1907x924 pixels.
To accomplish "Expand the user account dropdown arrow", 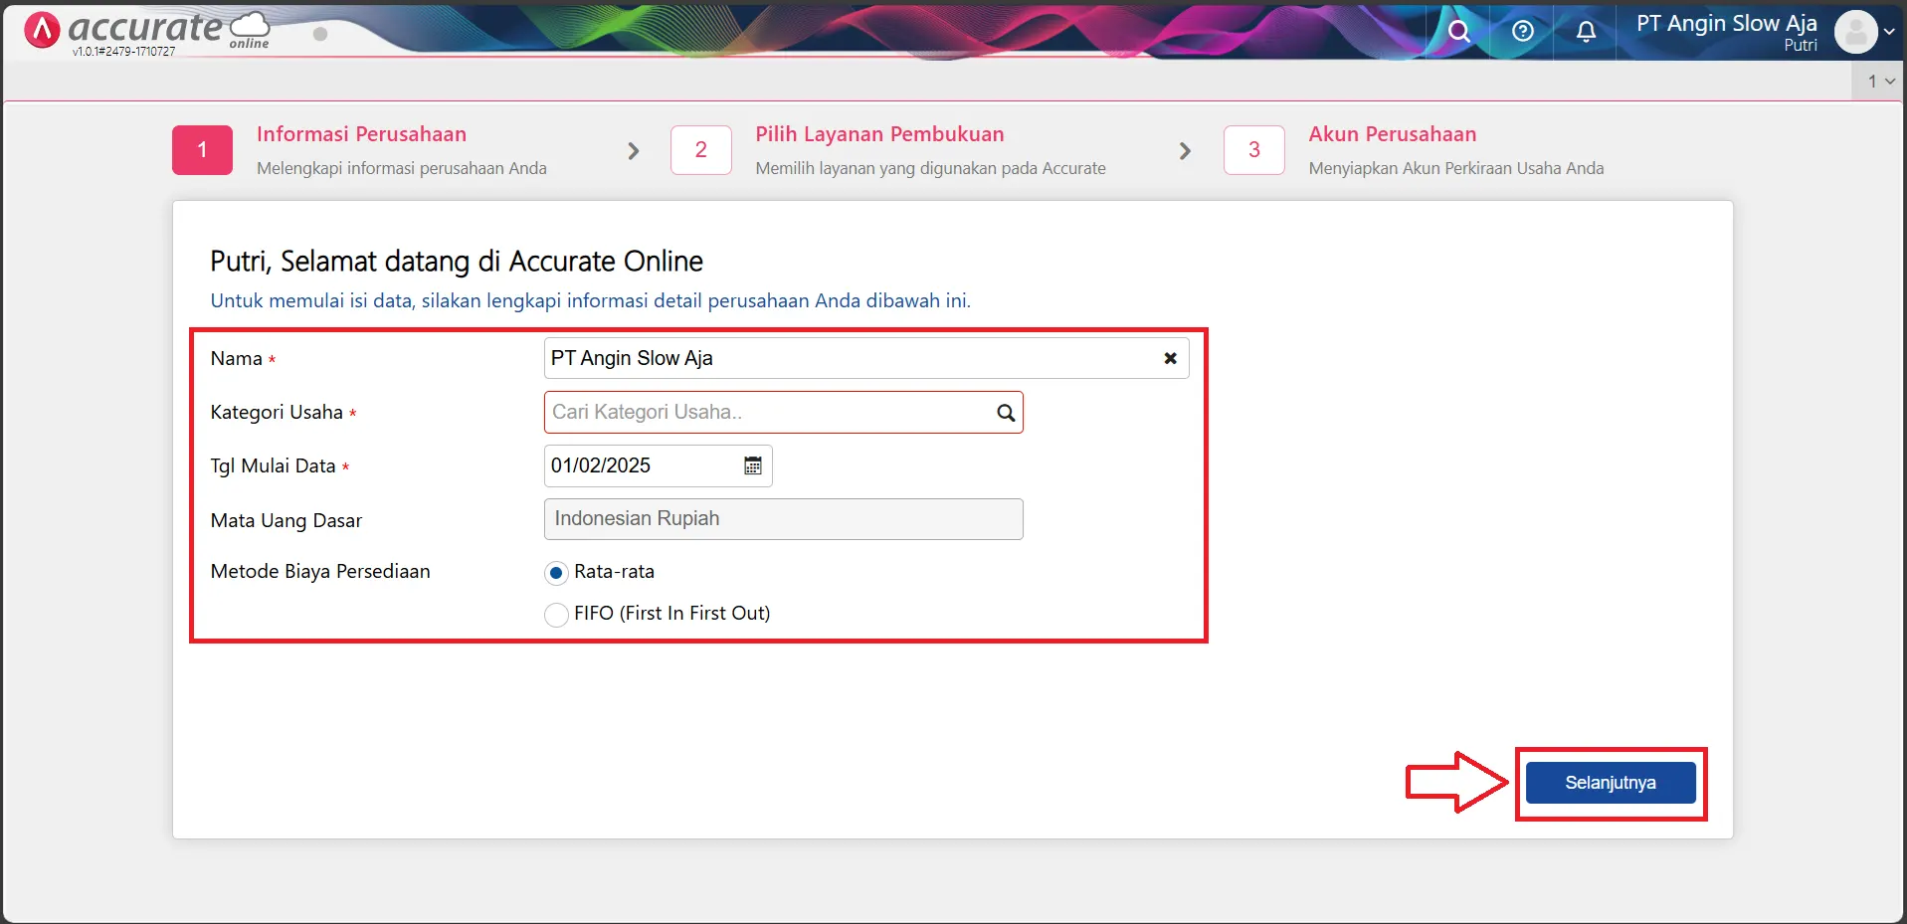I will [1889, 32].
